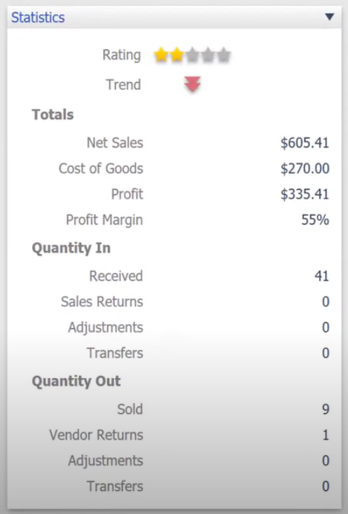Set rating to five stars

coord(224,55)
